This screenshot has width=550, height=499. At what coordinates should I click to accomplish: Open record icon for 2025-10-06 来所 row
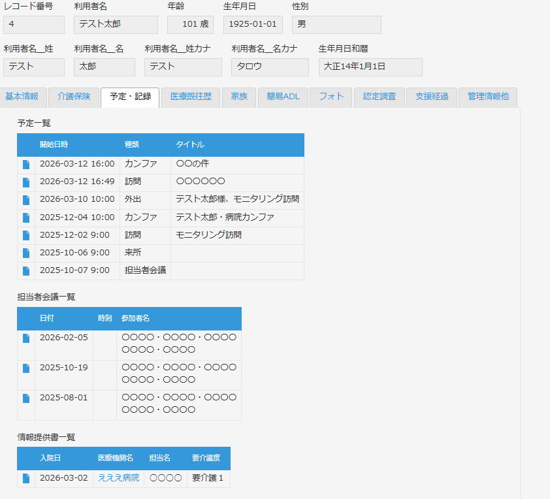[26, 253]
